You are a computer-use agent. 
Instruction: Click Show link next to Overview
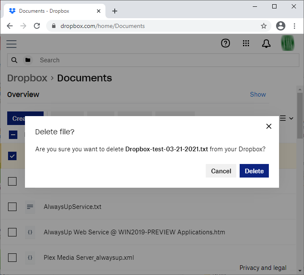coord(258,94)
